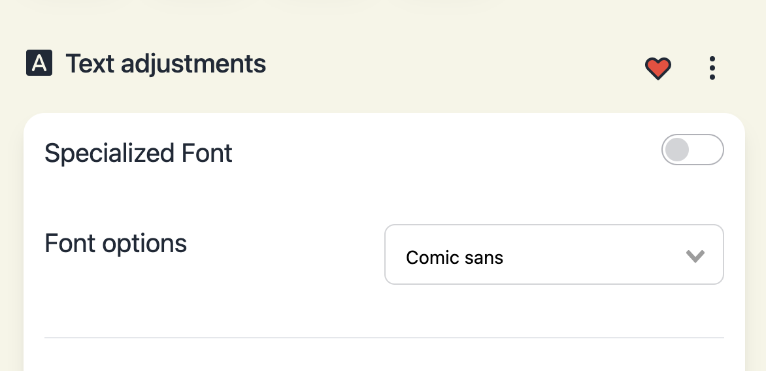
Task: Click the Specialized Font label
Action: (x=139, y=153)
